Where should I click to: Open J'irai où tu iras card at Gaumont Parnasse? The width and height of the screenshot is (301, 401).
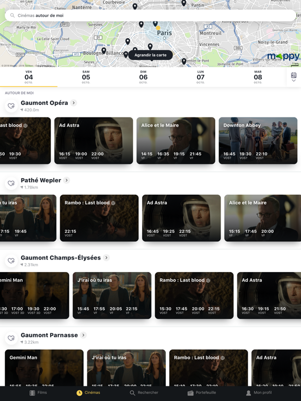click(126, 368)
